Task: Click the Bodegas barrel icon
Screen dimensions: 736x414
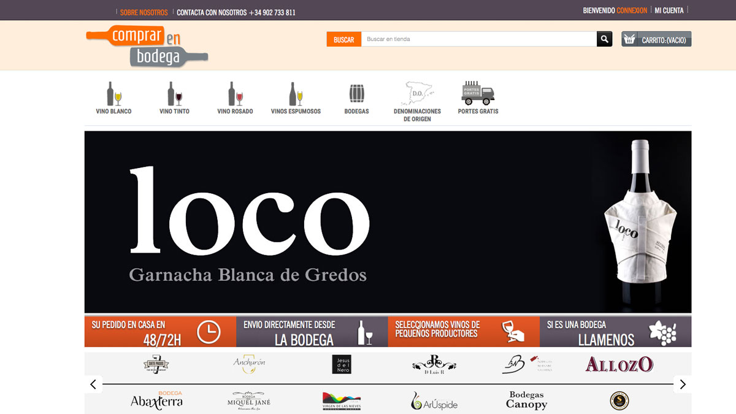Action: coord(357,94)
